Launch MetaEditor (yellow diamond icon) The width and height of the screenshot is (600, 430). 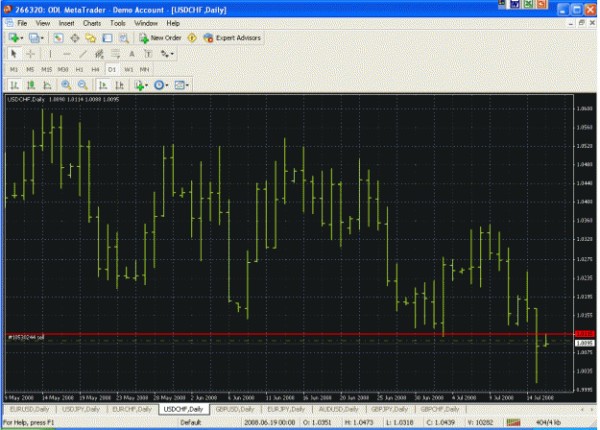point(192,37)
